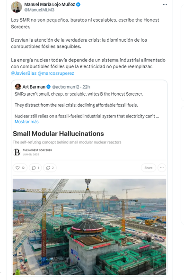Open the reactor construction site photo

89,227
